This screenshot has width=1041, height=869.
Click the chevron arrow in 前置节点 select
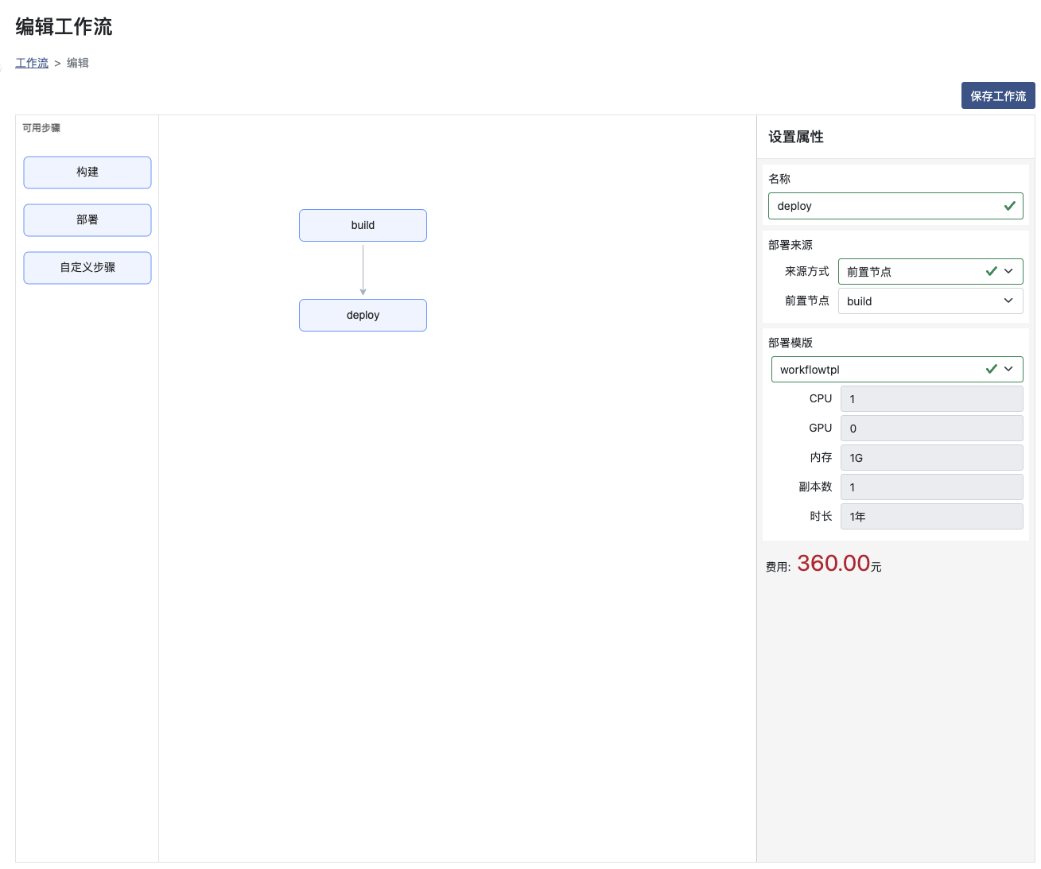[1008, 301]
